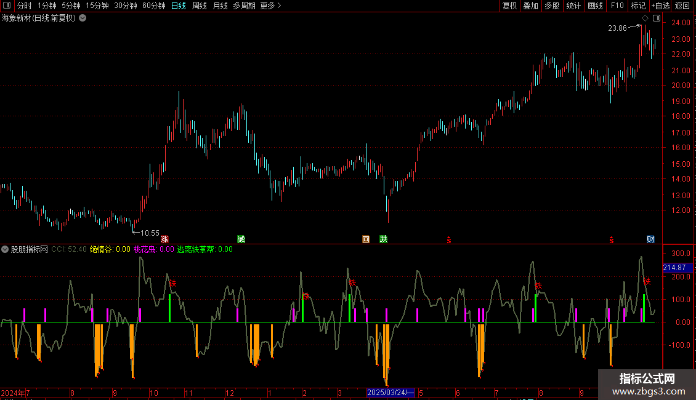
Task: Click the CCI: 52.40 value
Action: click(69, 249)
